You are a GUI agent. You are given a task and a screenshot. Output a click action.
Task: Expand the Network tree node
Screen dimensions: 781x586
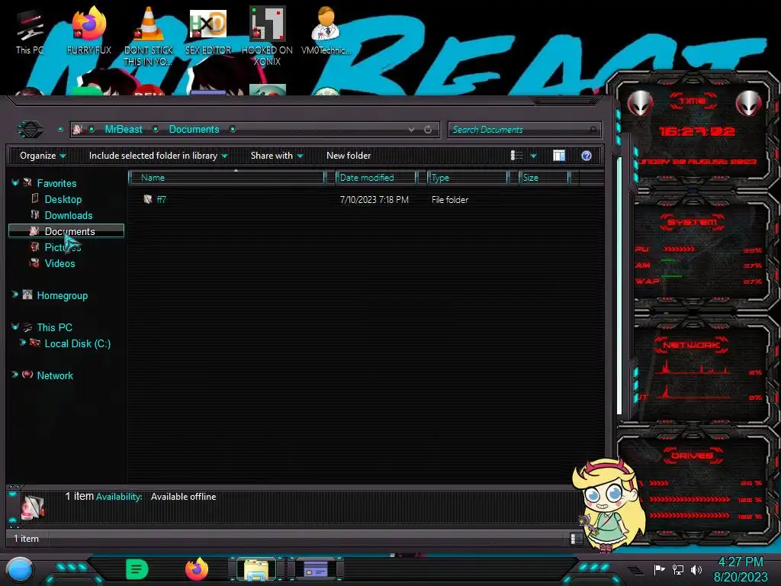15,375
